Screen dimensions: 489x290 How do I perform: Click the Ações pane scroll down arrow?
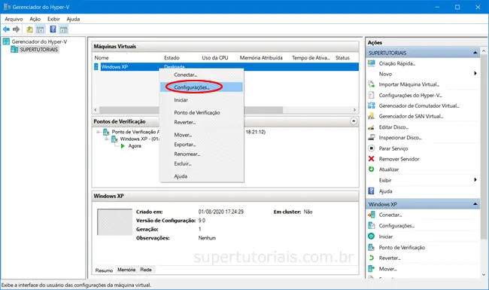(x=484, y=275)
